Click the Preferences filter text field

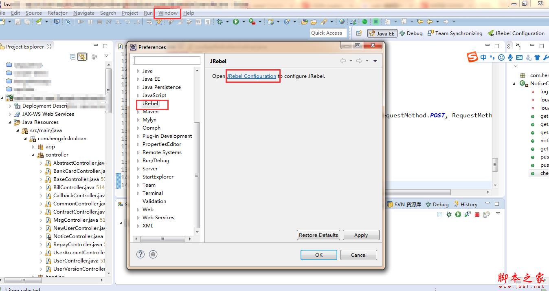(x=167, y=60)
